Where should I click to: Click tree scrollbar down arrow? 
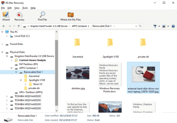coord(57,111)
